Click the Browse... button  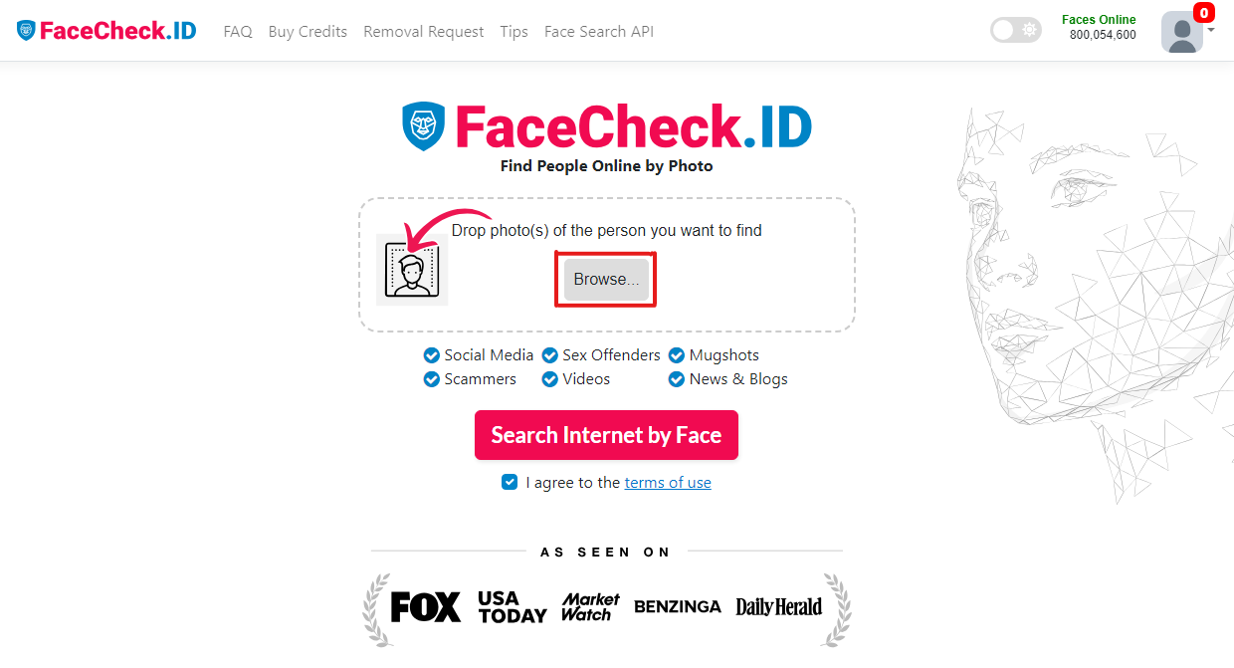(x=606, y=280)
